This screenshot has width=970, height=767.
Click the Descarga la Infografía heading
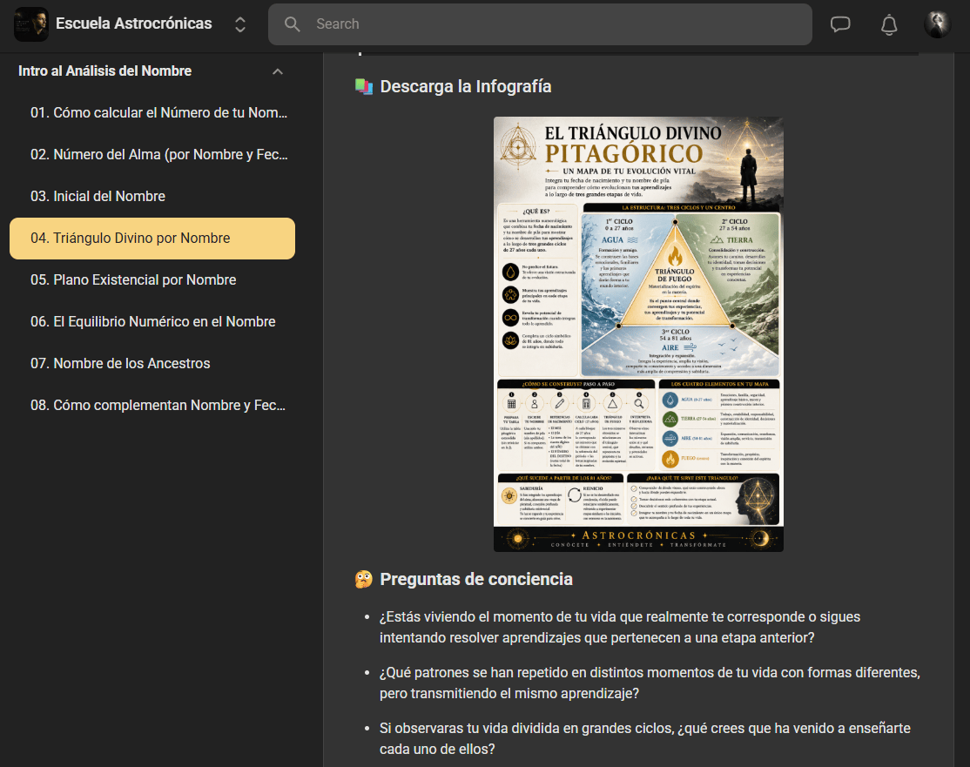tap(466, 86)
